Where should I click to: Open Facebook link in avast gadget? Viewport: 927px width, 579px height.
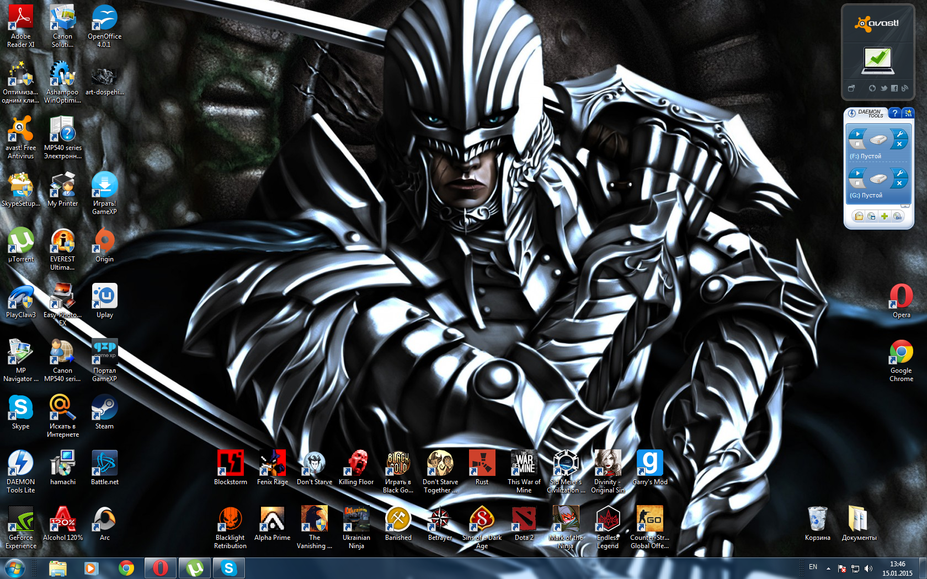(x=894, y=88)
